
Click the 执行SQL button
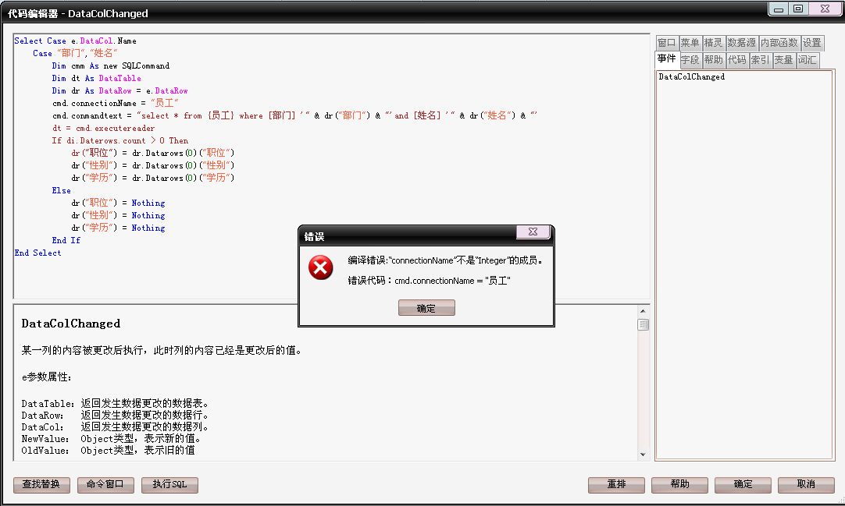[x=169, y=484]
